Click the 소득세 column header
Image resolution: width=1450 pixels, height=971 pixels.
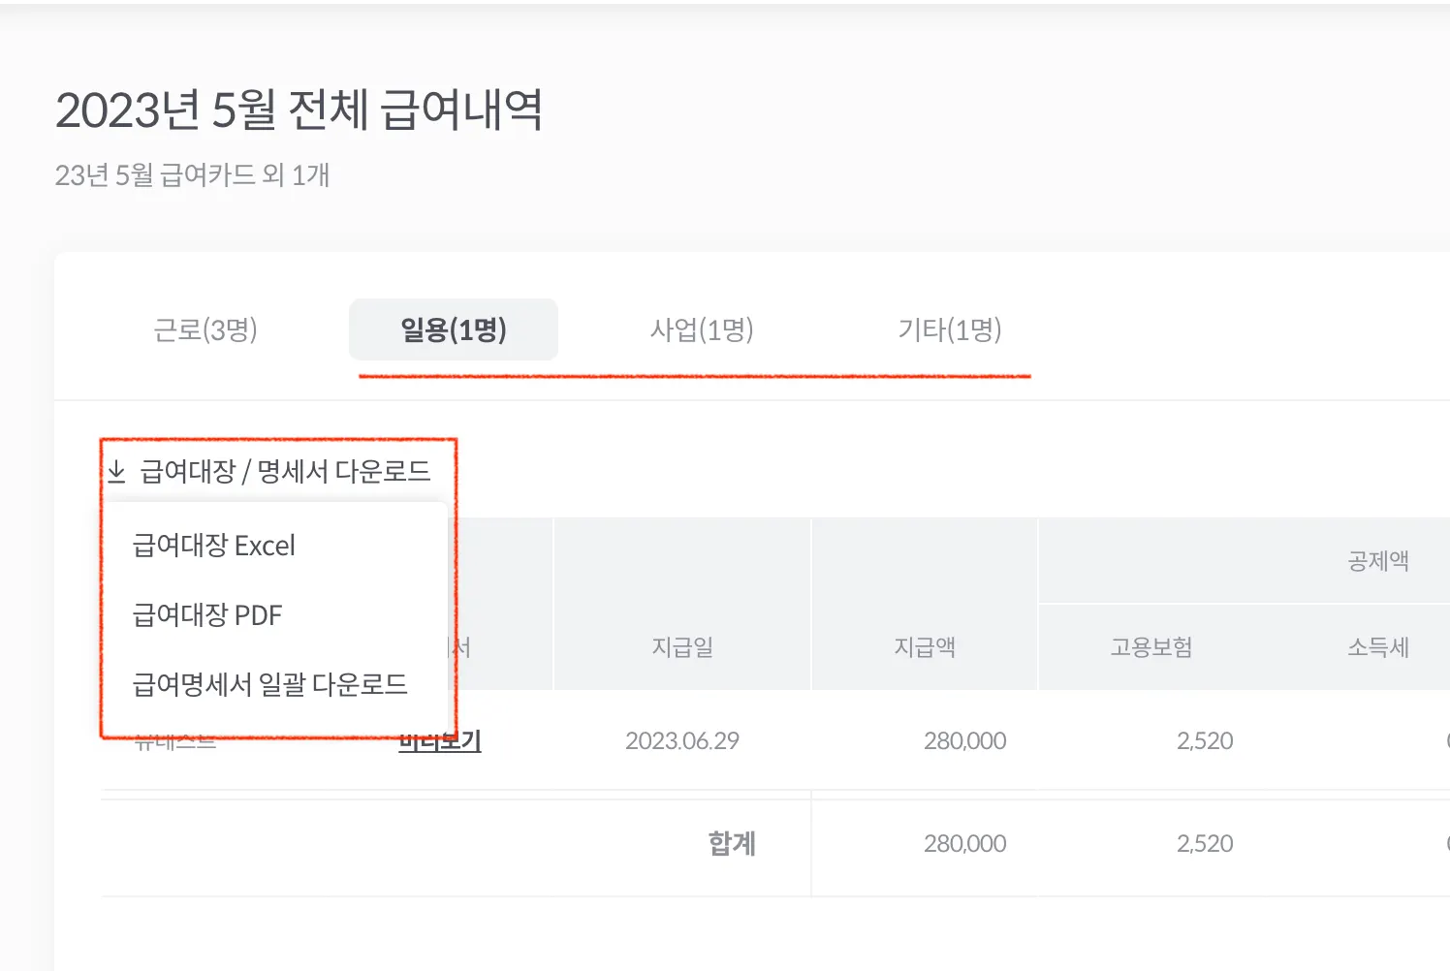tap(1378, 647)
